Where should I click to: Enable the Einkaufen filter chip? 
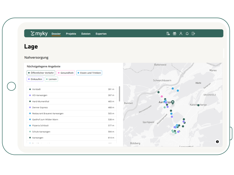(35, 79)
